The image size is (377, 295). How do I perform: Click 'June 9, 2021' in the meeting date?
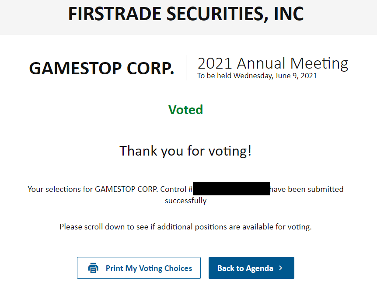pyautogui.click(x=296, y=76)
